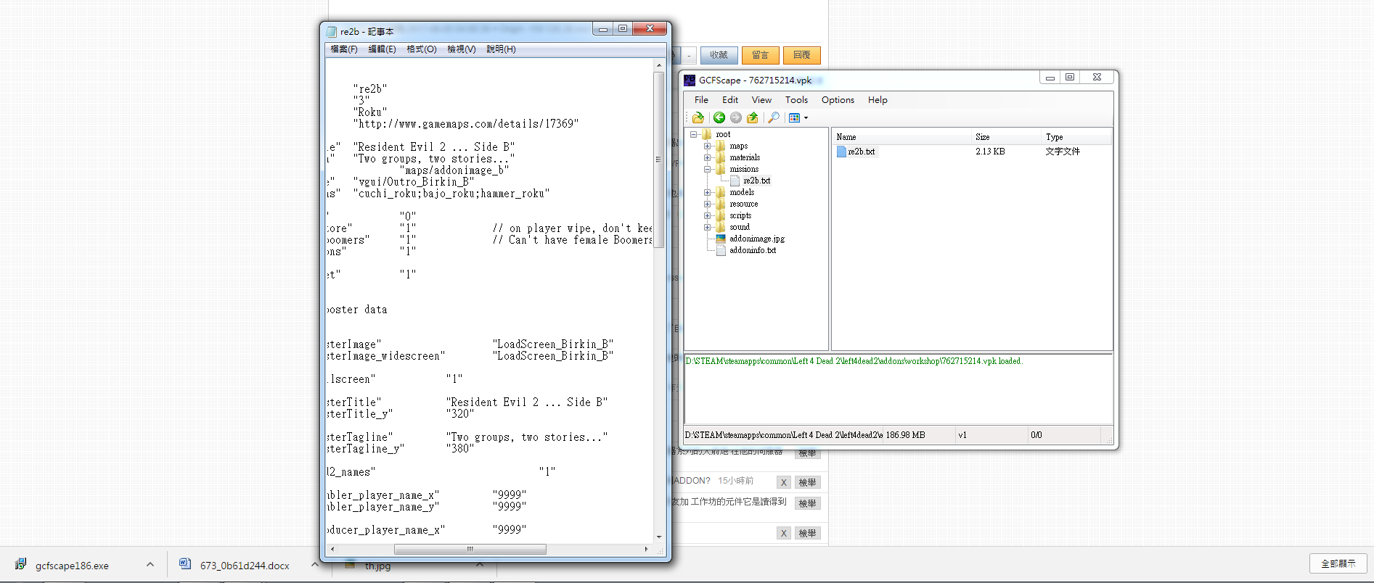Select the re2b.txt file icon in file list
The height and width of the screenshot is (583, 1374).
[841, 152]
